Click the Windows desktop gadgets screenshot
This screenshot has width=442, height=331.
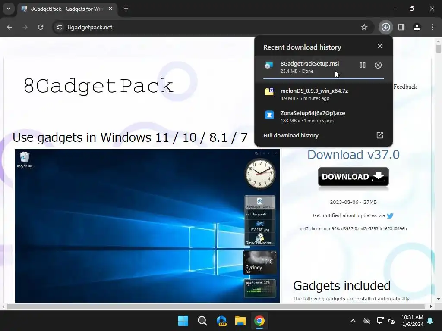click(x=147, y=226)
